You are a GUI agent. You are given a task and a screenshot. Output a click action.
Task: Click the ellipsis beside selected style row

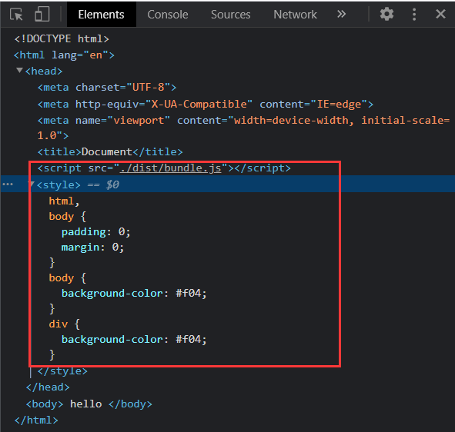coord(8,184)
